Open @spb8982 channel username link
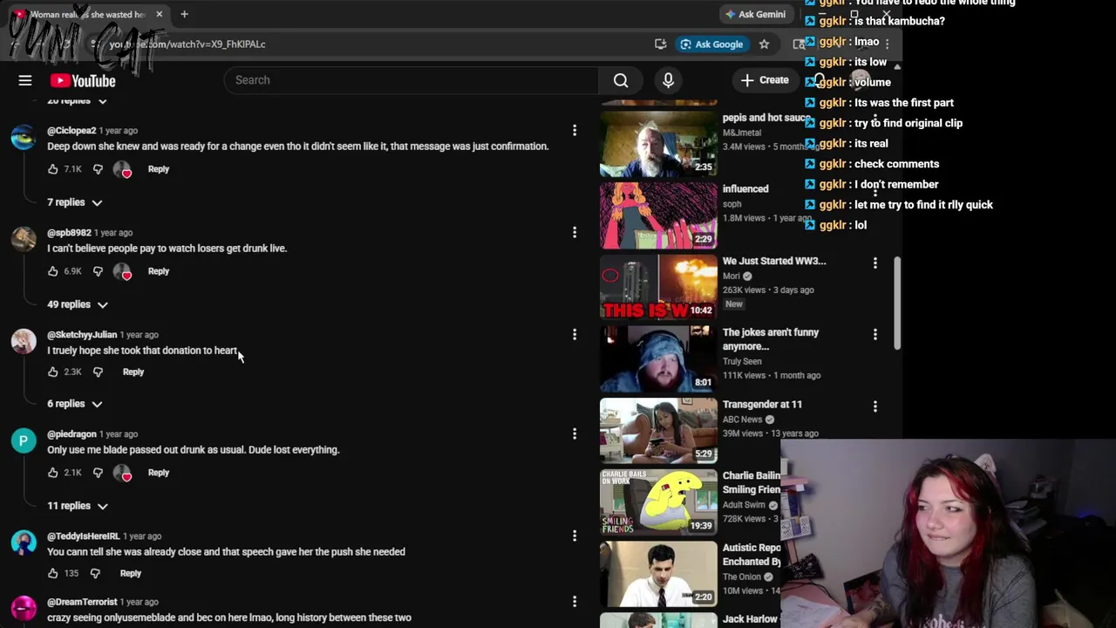The height and width of the screenshot is (628, 1116). tap(69, 233)
